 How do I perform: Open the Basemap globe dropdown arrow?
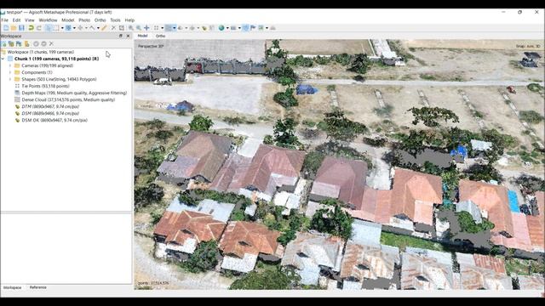[x=227, y=28]
